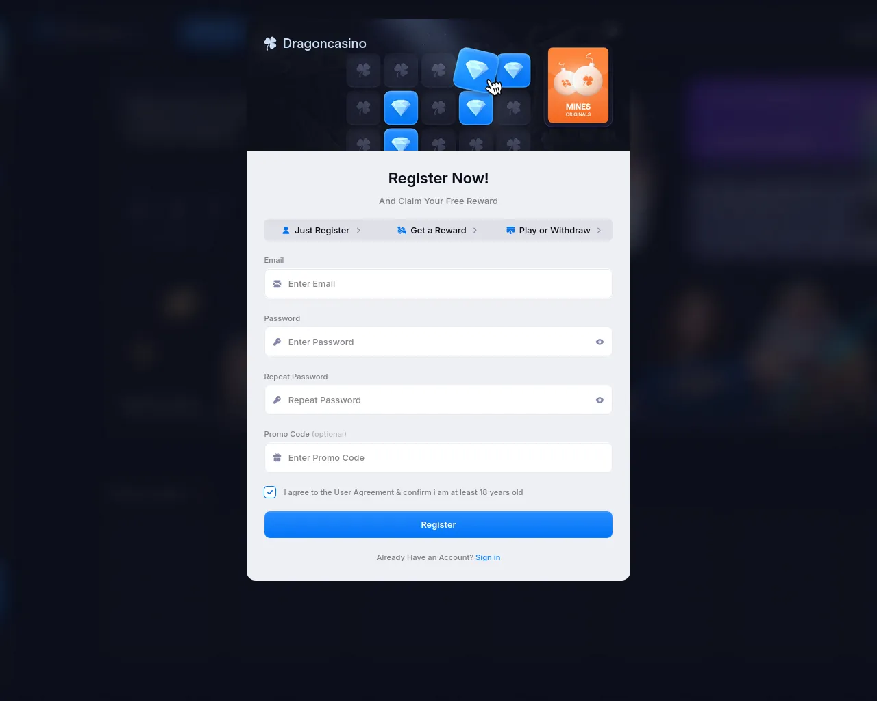Click the Mines Originals game card

coord(578,86)
